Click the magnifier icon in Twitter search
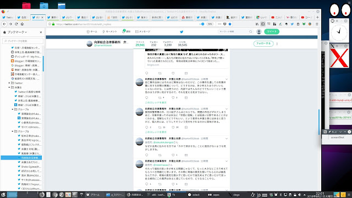 pos(251,32)
